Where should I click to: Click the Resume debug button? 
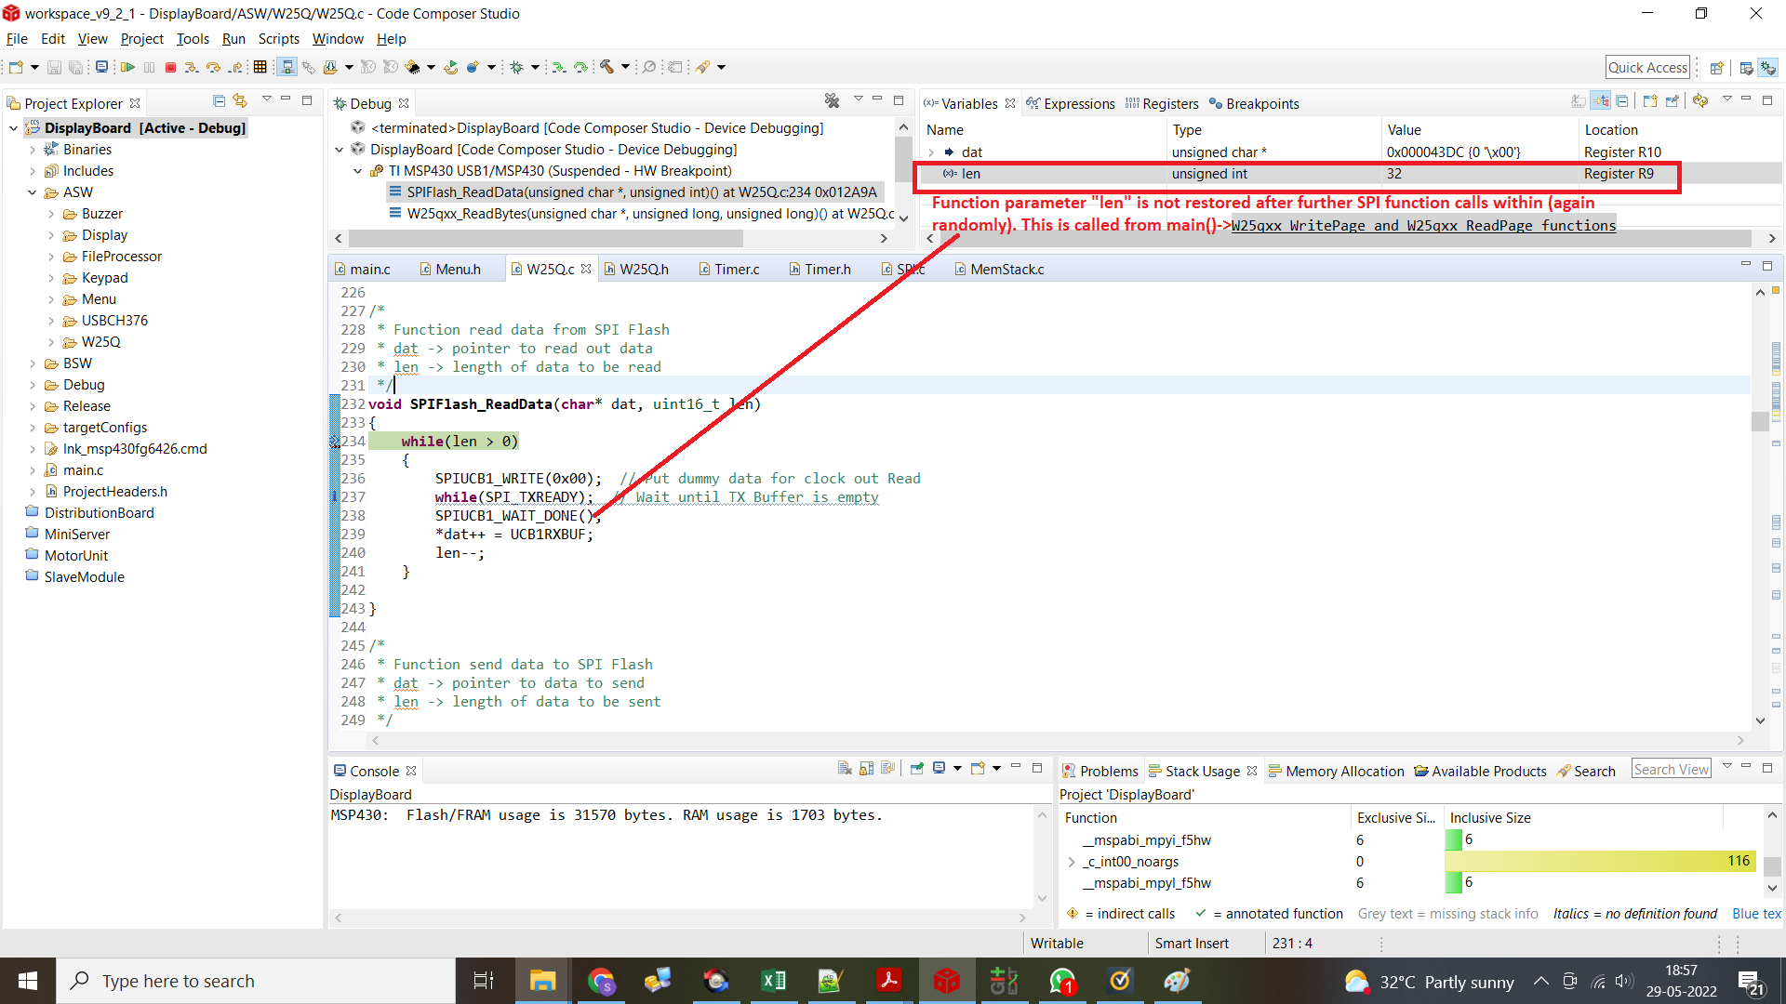(127, 67)
